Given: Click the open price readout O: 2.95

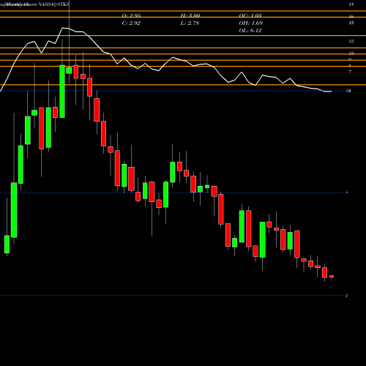Looking at the screenshot, I should click(x=131, y=15).
